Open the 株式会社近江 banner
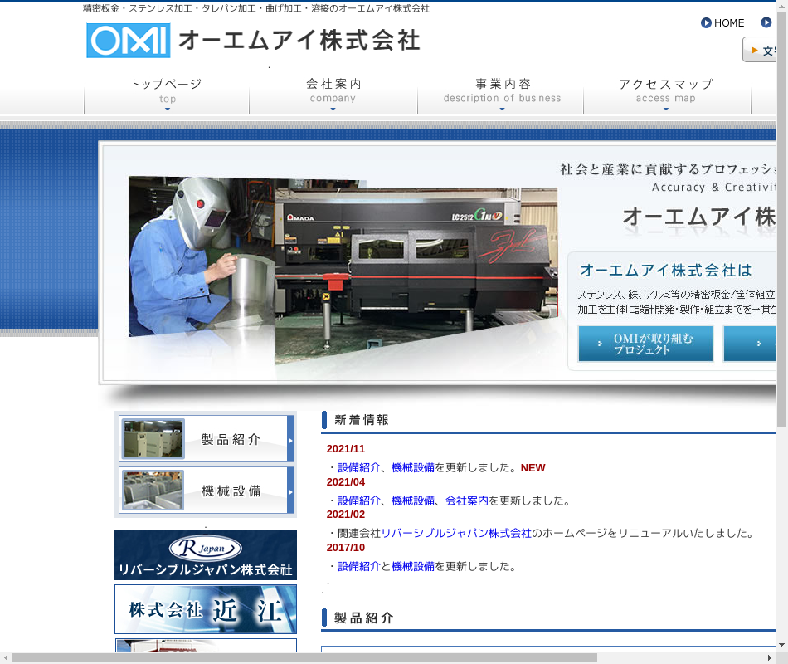Viewport: 788px width, 664px height. pos(206,609)
